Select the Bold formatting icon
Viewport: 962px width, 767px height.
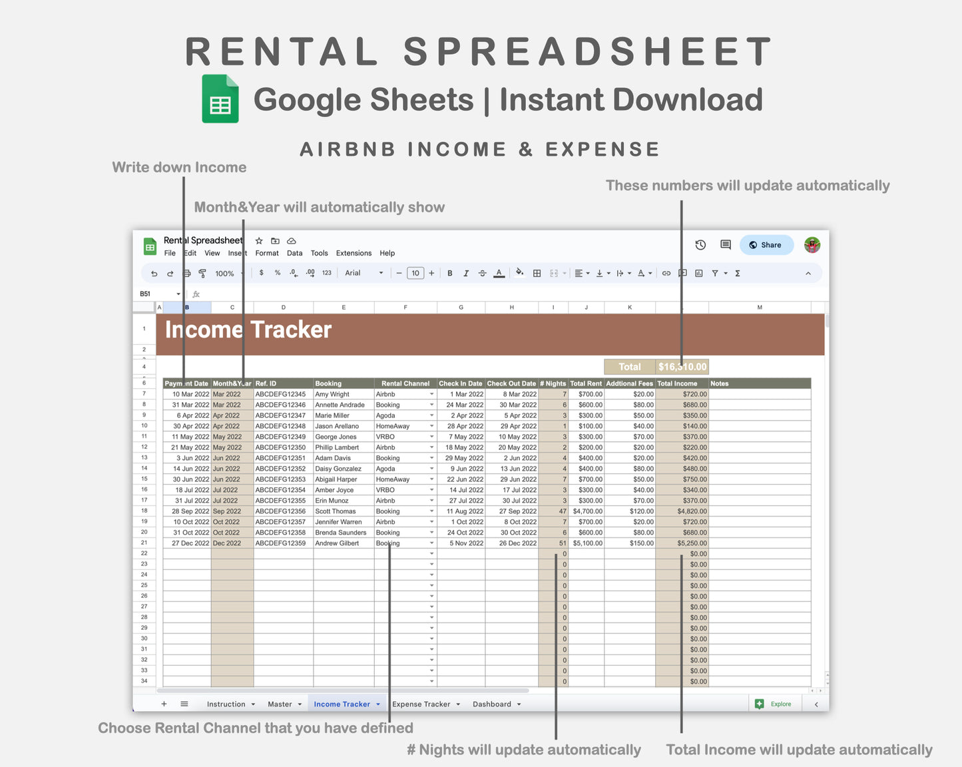(x=450, y=273)
